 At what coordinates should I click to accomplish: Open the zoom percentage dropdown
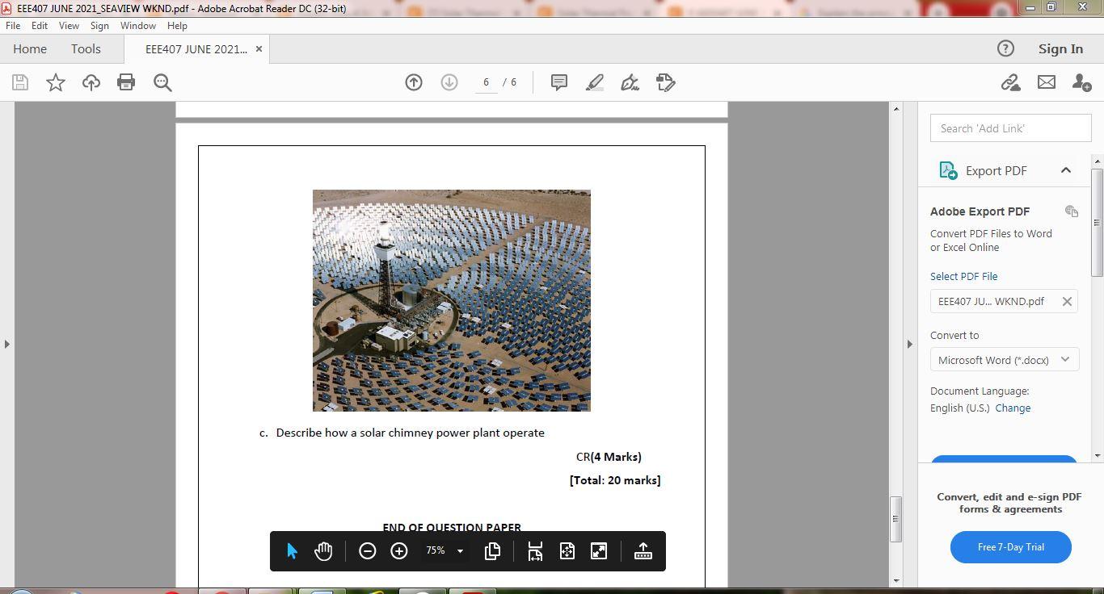(460, 551)
